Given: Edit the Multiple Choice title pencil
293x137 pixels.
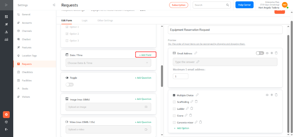Looking at the screenshot, I should (197, 95).
